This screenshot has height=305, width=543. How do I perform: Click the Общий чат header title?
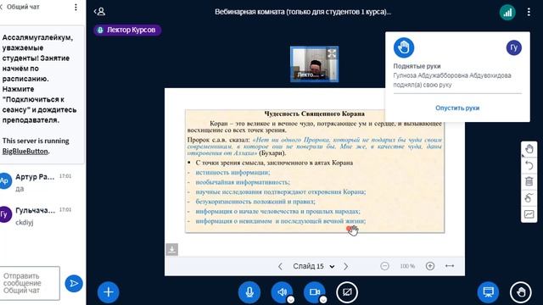[x=23, y=7]
